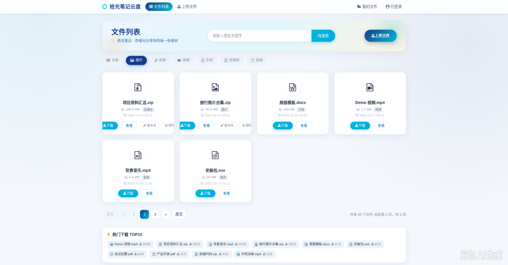508x265 pixels.
Task: Download 项目资料汇总.zip
Action: click(x=110, y=126)
